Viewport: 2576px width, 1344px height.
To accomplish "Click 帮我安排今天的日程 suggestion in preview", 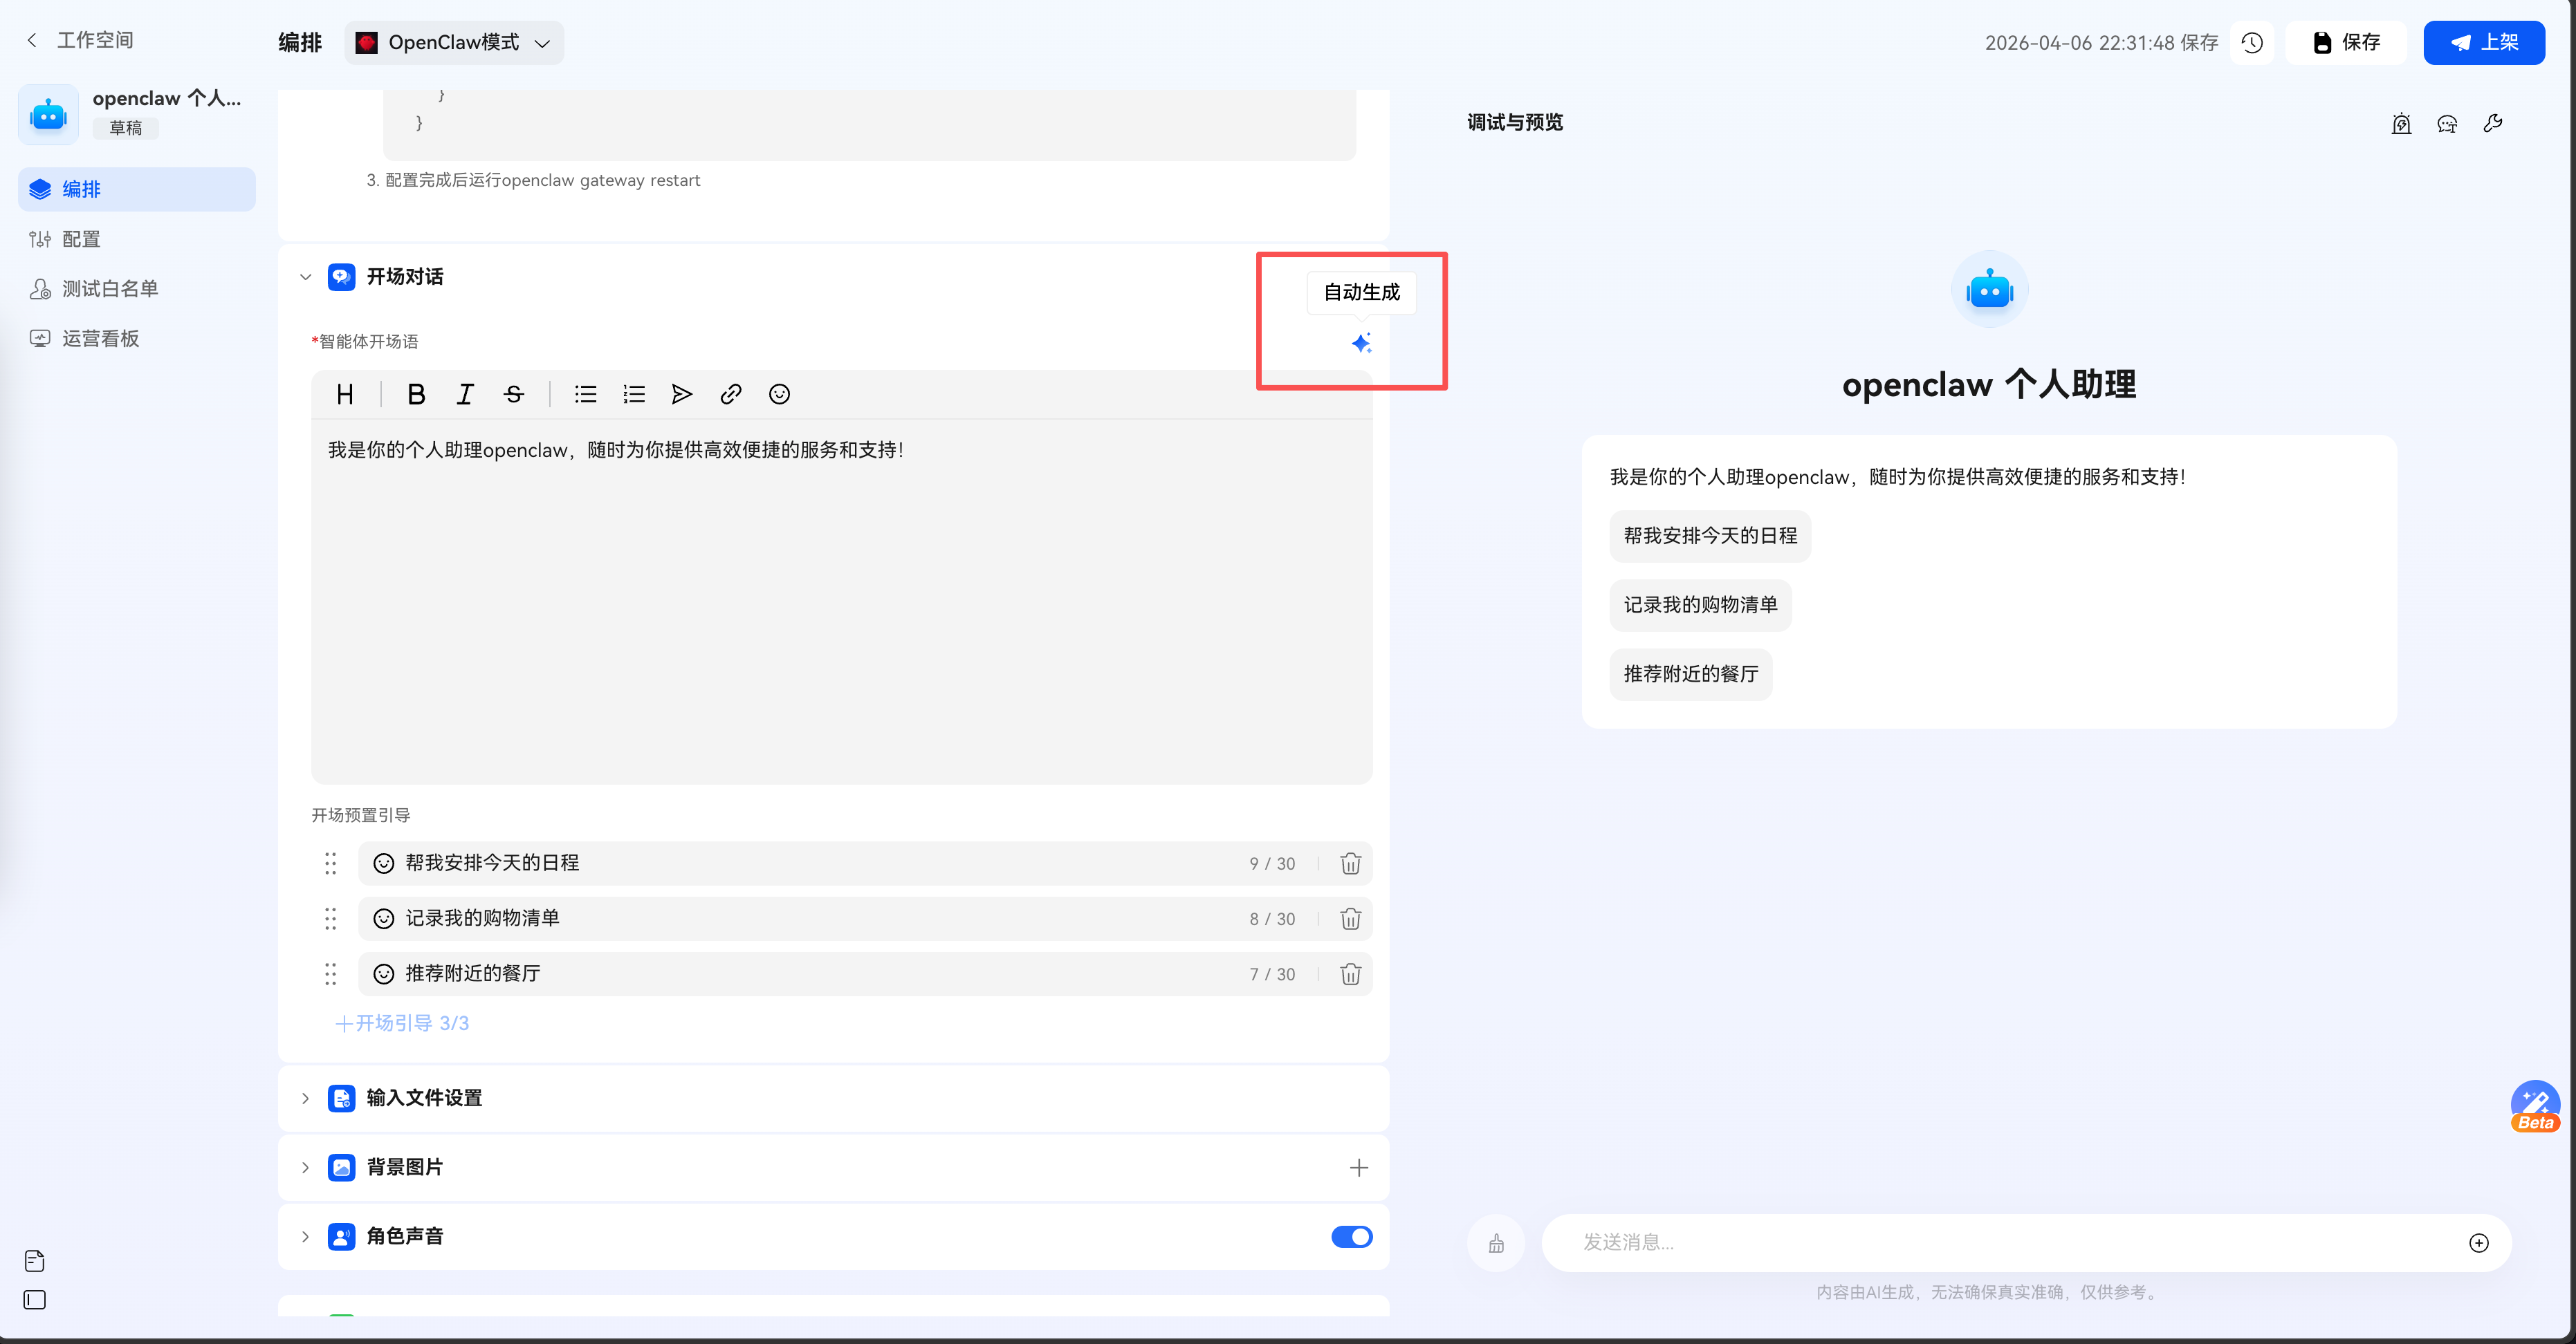I will pos(1710,536).
